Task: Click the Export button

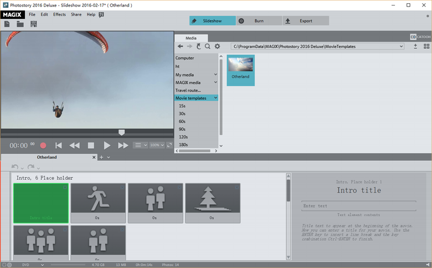Action: pos(306,21)
